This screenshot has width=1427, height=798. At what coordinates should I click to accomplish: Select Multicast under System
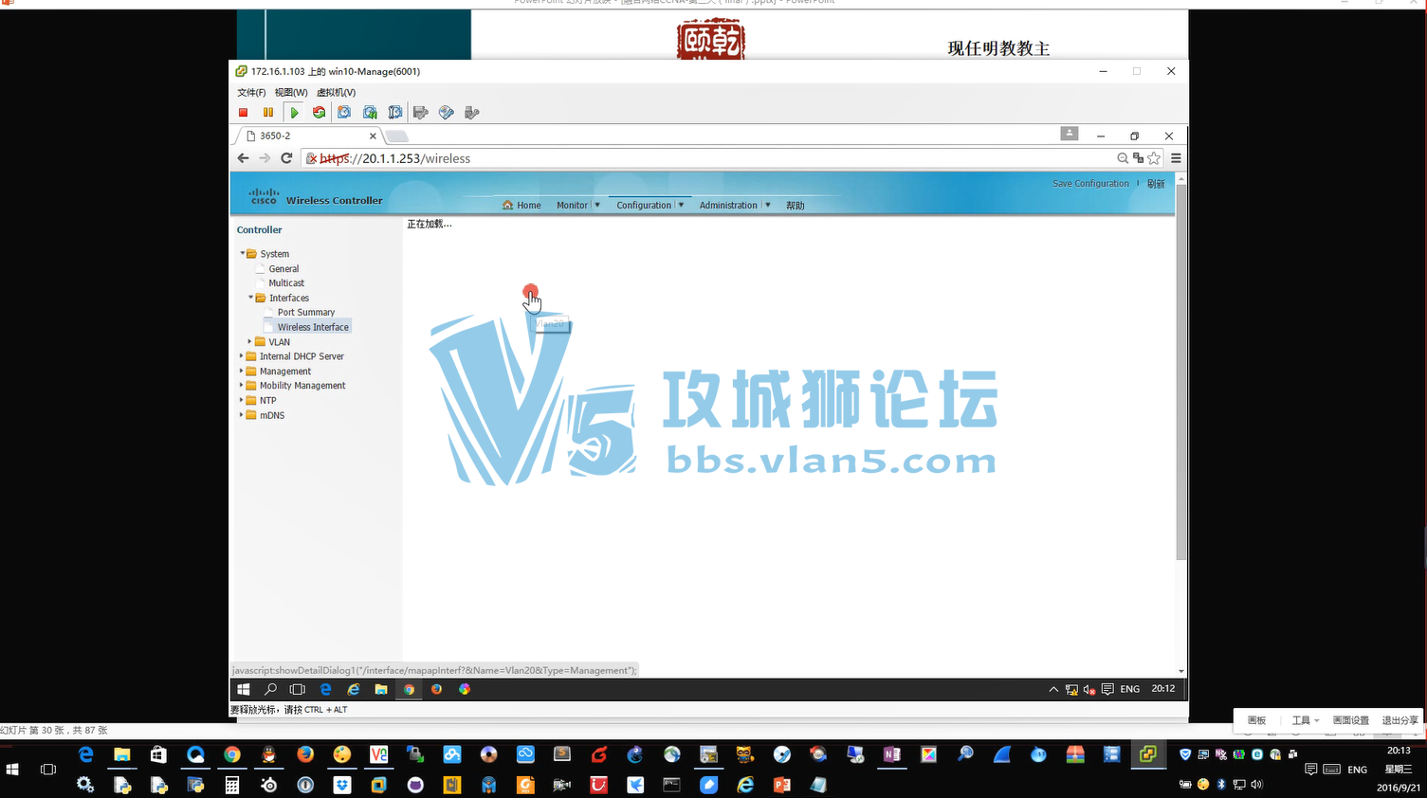tap(286, 283)
